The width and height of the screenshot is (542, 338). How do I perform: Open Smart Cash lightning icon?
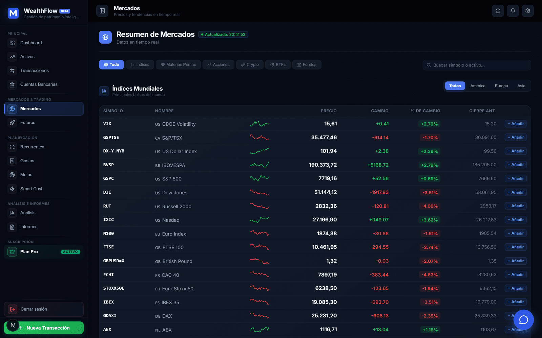coord(12,189)
